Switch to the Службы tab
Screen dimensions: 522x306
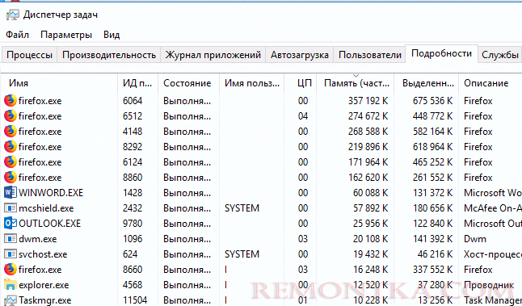[500, 55]
